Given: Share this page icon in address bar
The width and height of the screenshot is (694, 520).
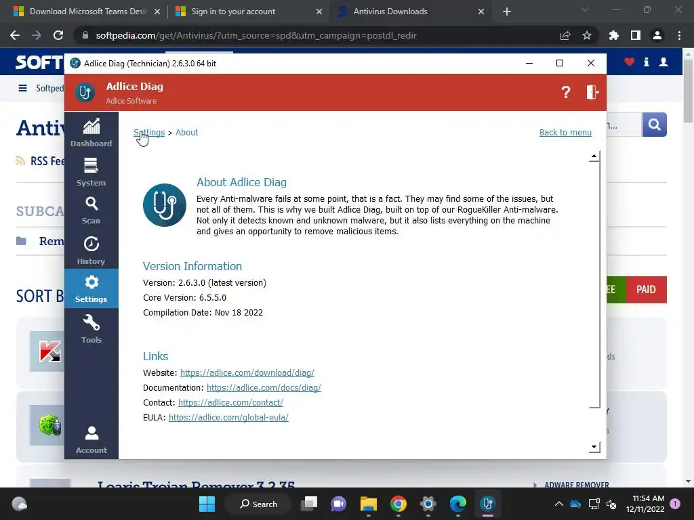Looking at the screenshot, I should pos(565,35).
